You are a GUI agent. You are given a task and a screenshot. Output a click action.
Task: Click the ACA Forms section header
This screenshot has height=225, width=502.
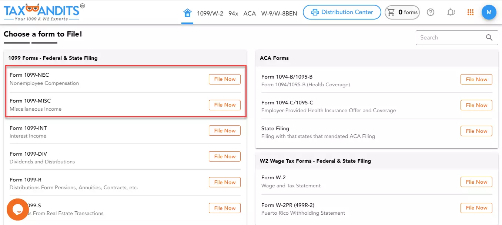click(x=274, y=58)
